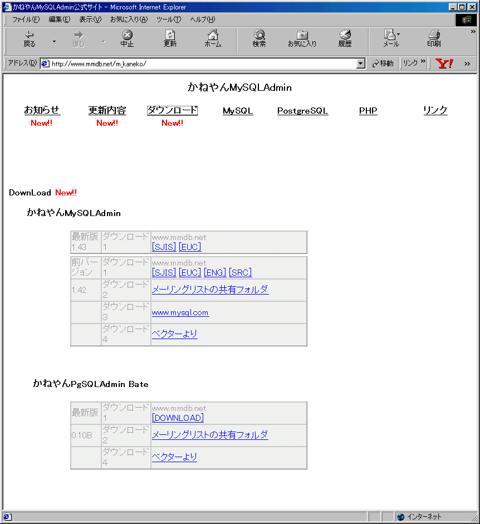Viewport: 480px width, 524px height.
Task: Click the Yahoo Y! toolbar icon
Action: pos(444,63)
